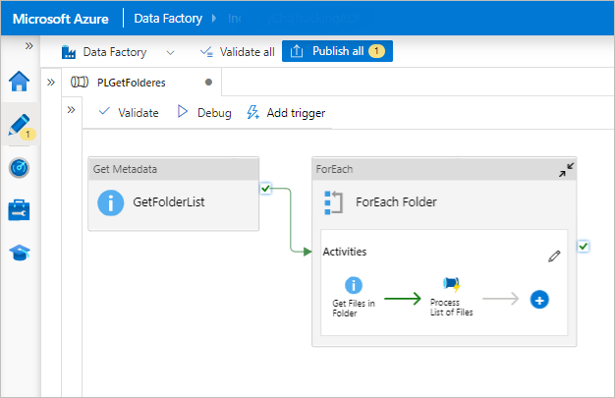
Task: Switch to the PLGetFolderes pipeline tab
Action: [x=131, y=82]
